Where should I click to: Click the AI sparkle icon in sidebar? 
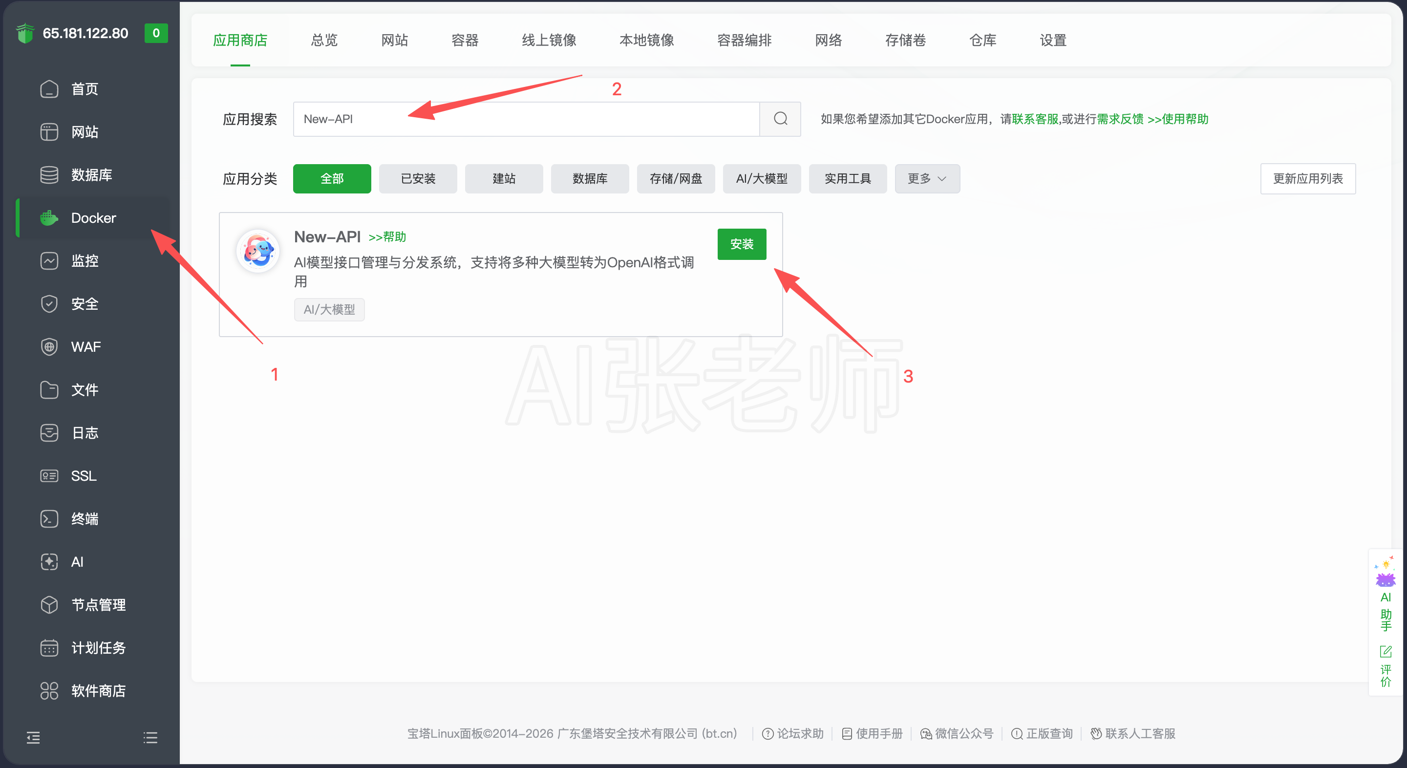click(x=49, y=561)
